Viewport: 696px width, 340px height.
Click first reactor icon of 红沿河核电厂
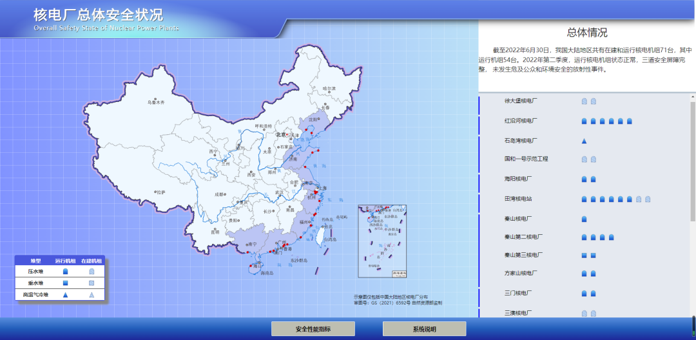(584, 121)
